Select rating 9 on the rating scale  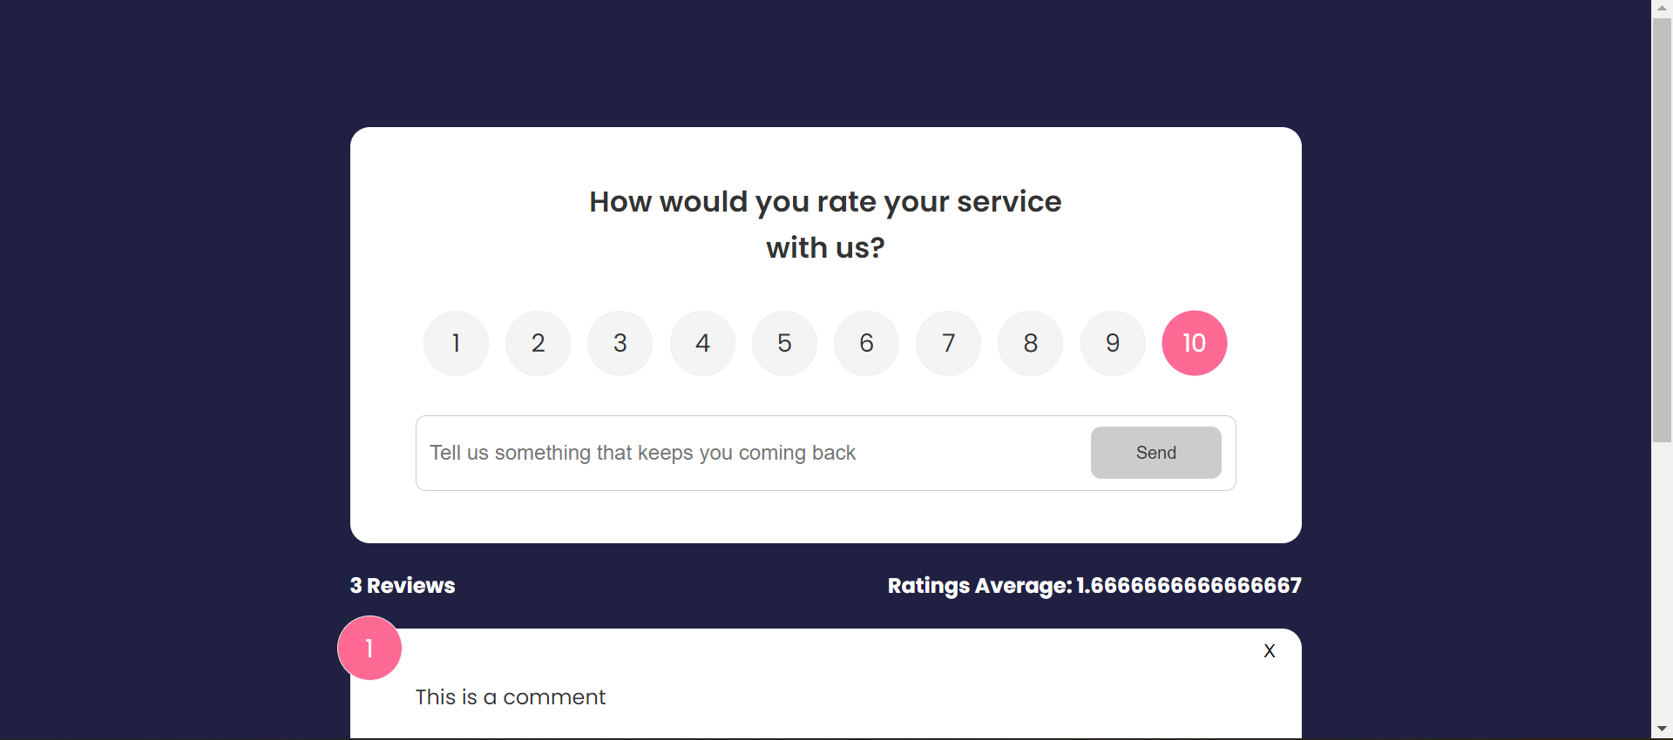click(x=1112, y=343)
